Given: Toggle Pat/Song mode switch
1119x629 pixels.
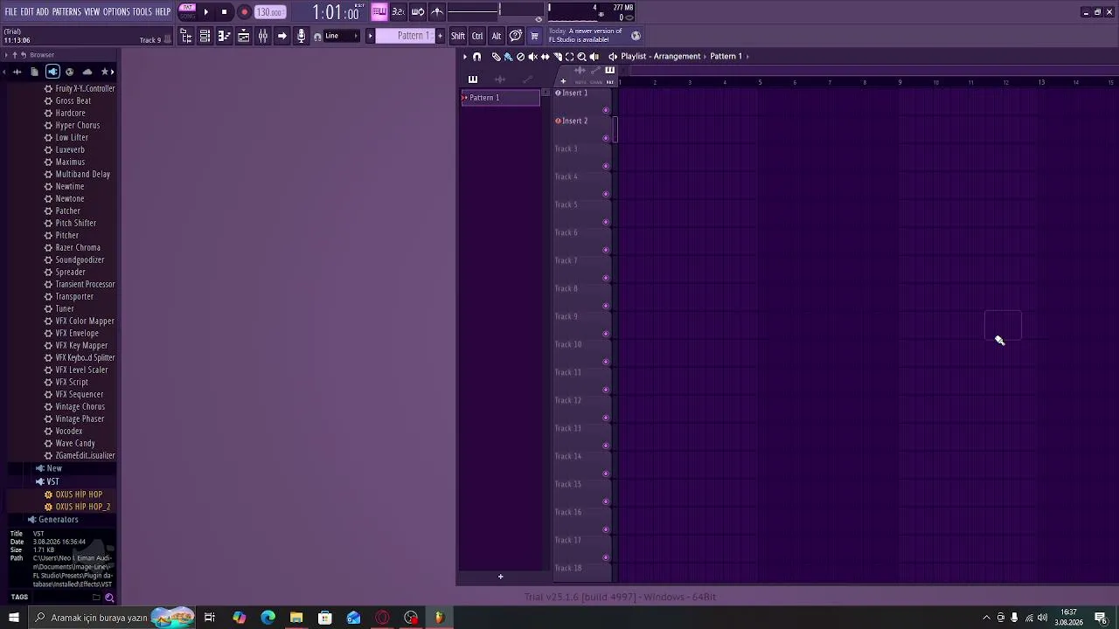Looking at the screenshot, I should 187,11.
